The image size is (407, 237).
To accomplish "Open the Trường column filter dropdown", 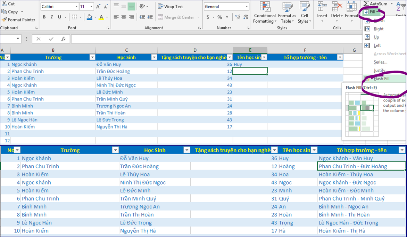I will click(92, 57).
